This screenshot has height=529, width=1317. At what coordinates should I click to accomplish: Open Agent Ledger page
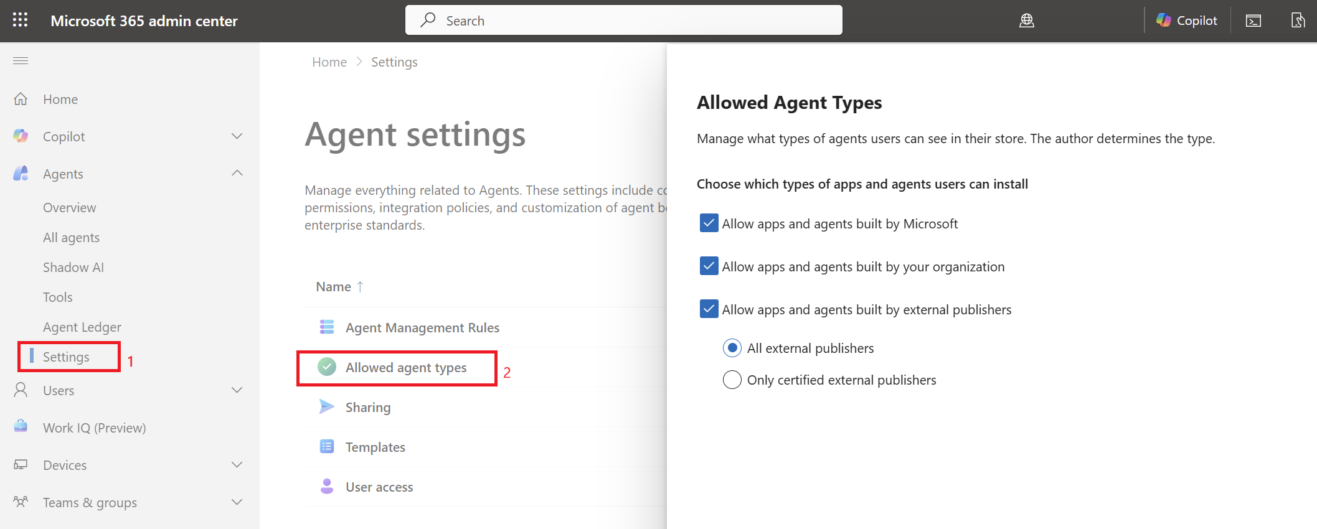[x=82, y=327]
